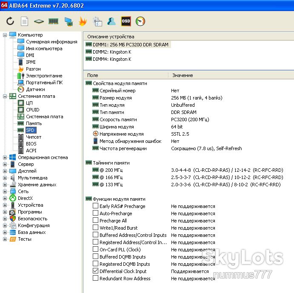Select Электропитание tree item

[44, 76]
